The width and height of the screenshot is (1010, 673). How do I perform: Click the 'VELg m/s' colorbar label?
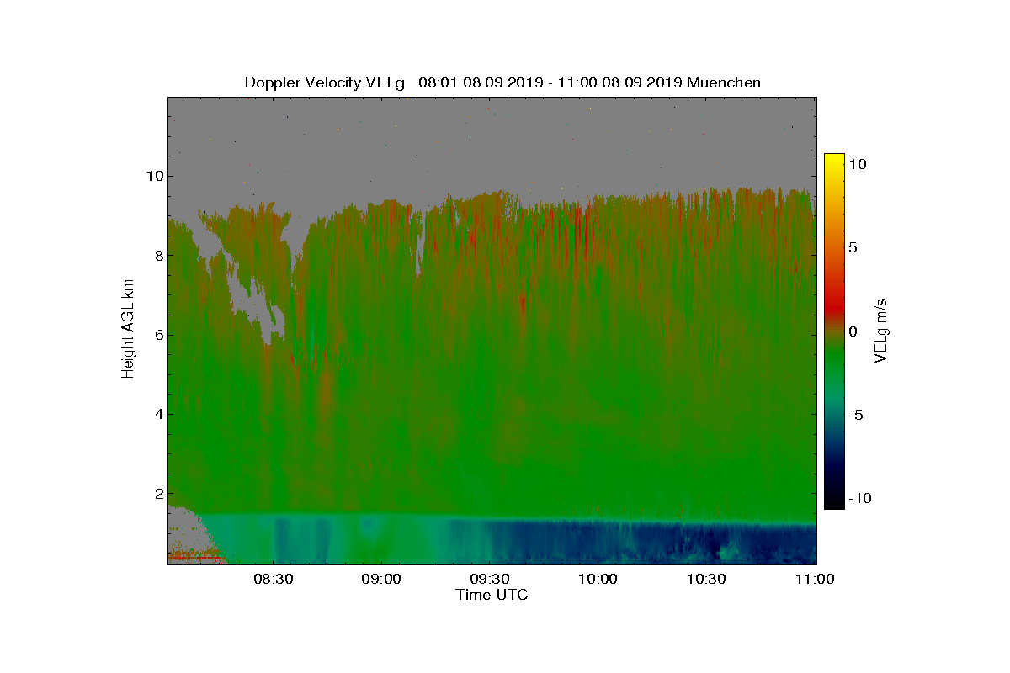click(x=881, y=330)
